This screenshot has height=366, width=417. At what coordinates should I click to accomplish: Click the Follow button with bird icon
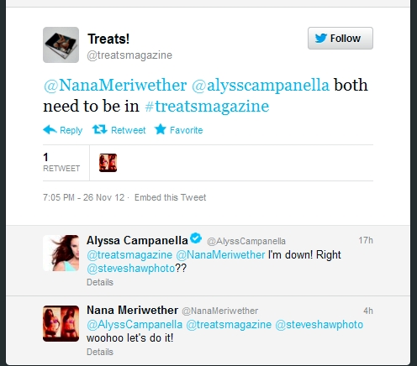[340, 39]
